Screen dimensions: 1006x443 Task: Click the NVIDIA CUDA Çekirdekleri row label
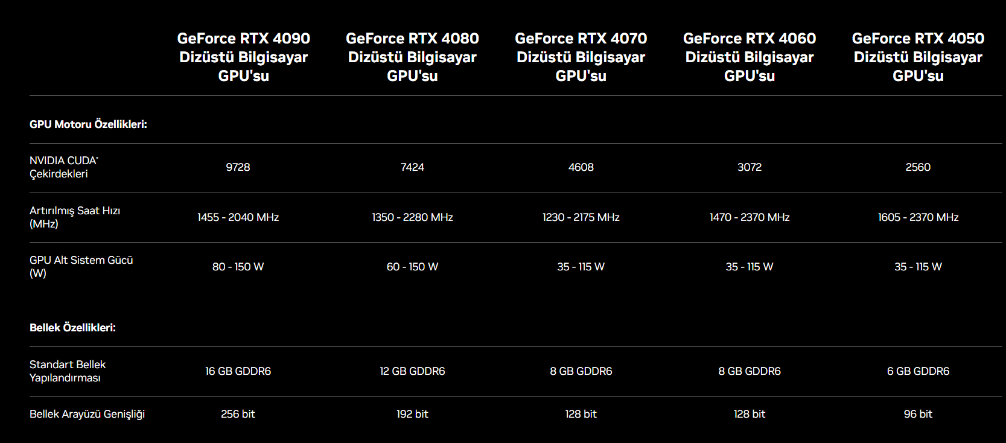tap(63, 167)
